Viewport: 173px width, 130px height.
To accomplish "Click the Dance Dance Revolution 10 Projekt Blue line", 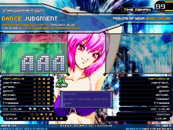I will (38, 25).
